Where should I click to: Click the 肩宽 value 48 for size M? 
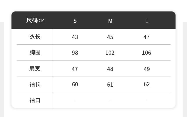click(110, 69)
